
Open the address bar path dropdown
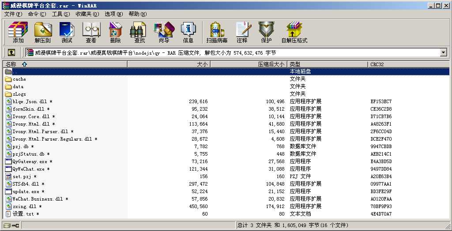coord(443,52)
